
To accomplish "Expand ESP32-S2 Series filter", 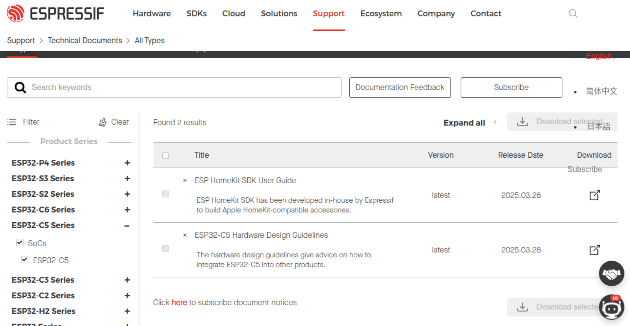I will tap(127, 194).
